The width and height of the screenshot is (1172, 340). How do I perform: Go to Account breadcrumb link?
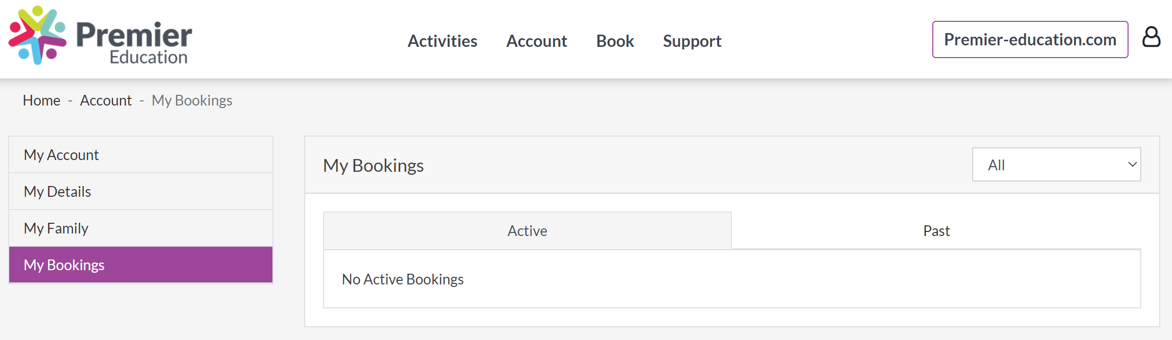(x=106, y=100)
